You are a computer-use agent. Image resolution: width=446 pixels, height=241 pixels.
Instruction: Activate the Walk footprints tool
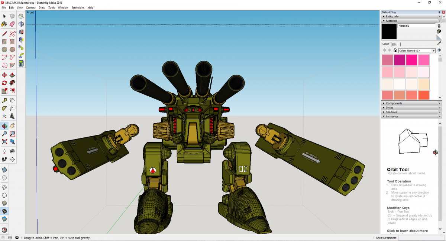tap(4, 159)
